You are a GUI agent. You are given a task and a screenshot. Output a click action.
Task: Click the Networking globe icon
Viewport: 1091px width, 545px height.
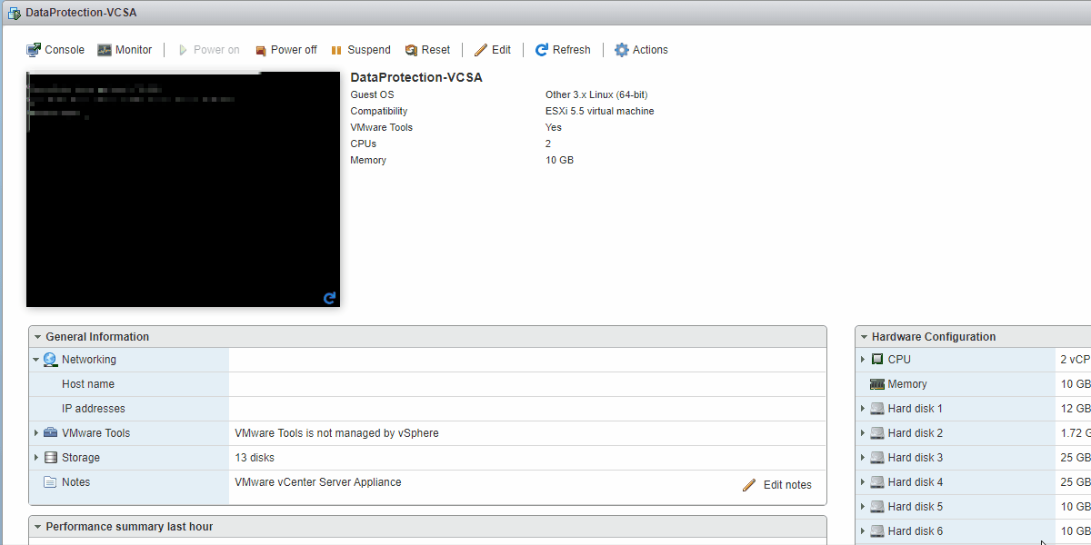50,360
